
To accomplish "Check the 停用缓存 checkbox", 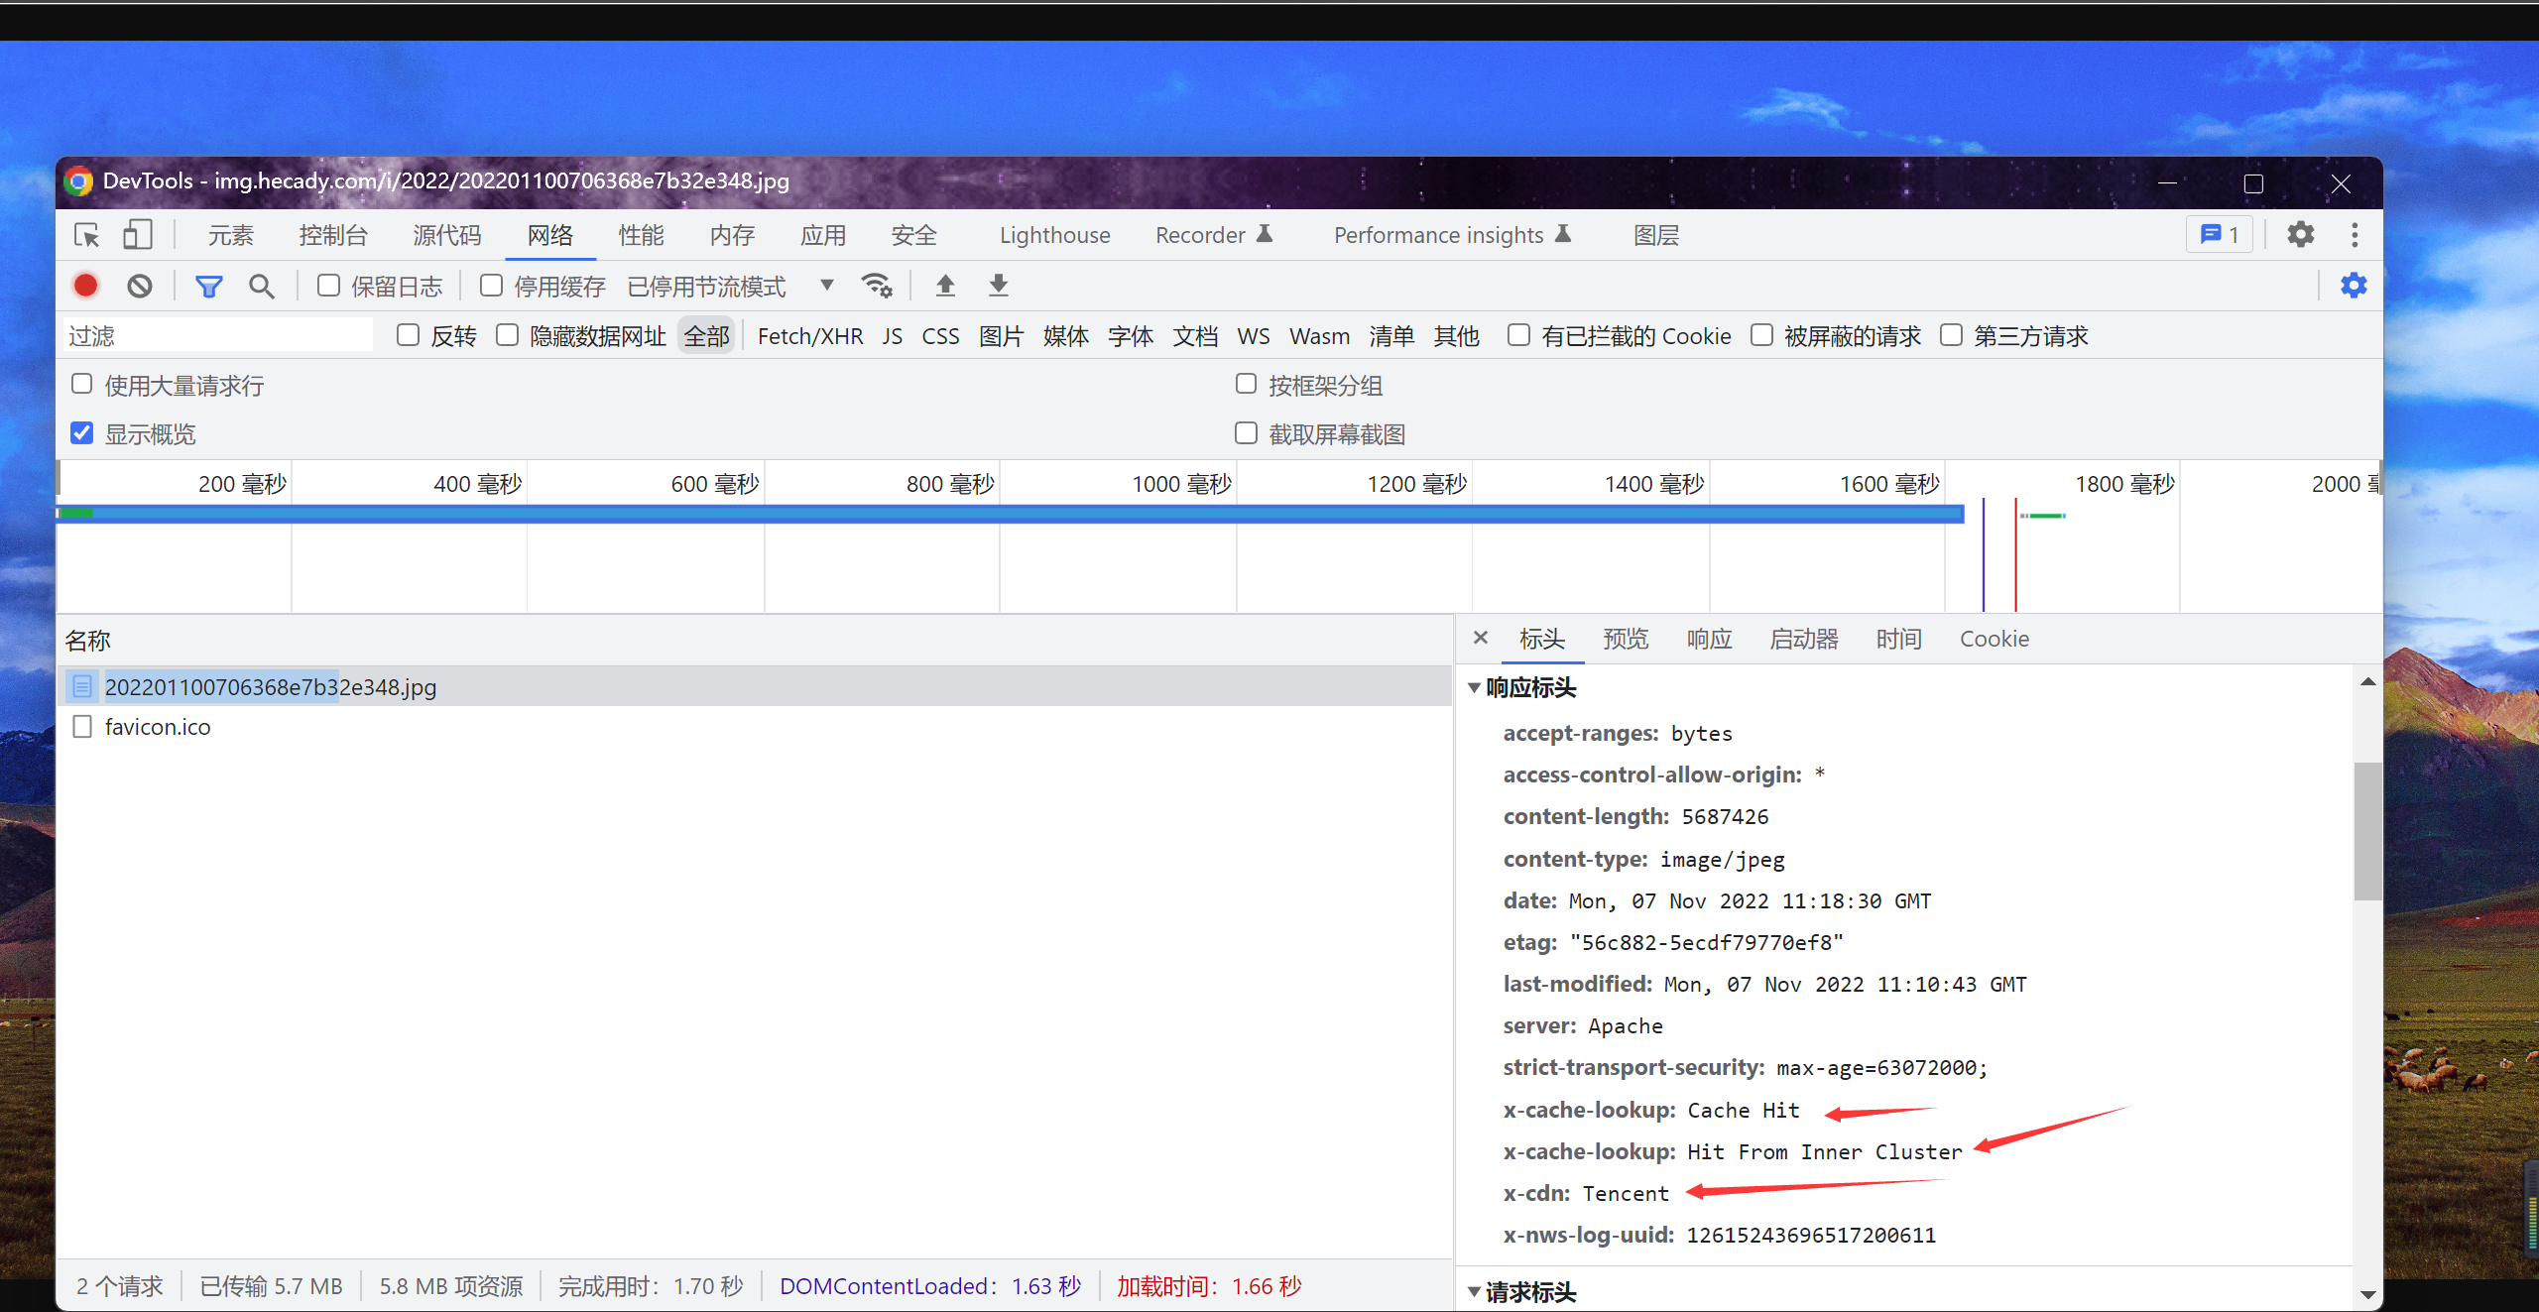I will click(x=491, y=286).
